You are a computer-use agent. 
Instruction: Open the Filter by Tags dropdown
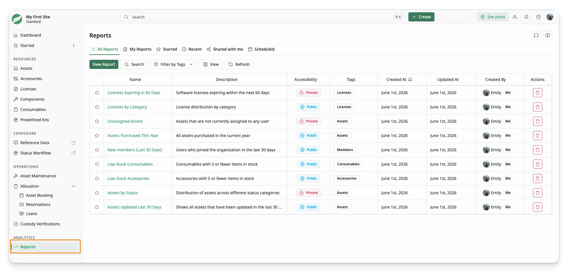(173, 64)
